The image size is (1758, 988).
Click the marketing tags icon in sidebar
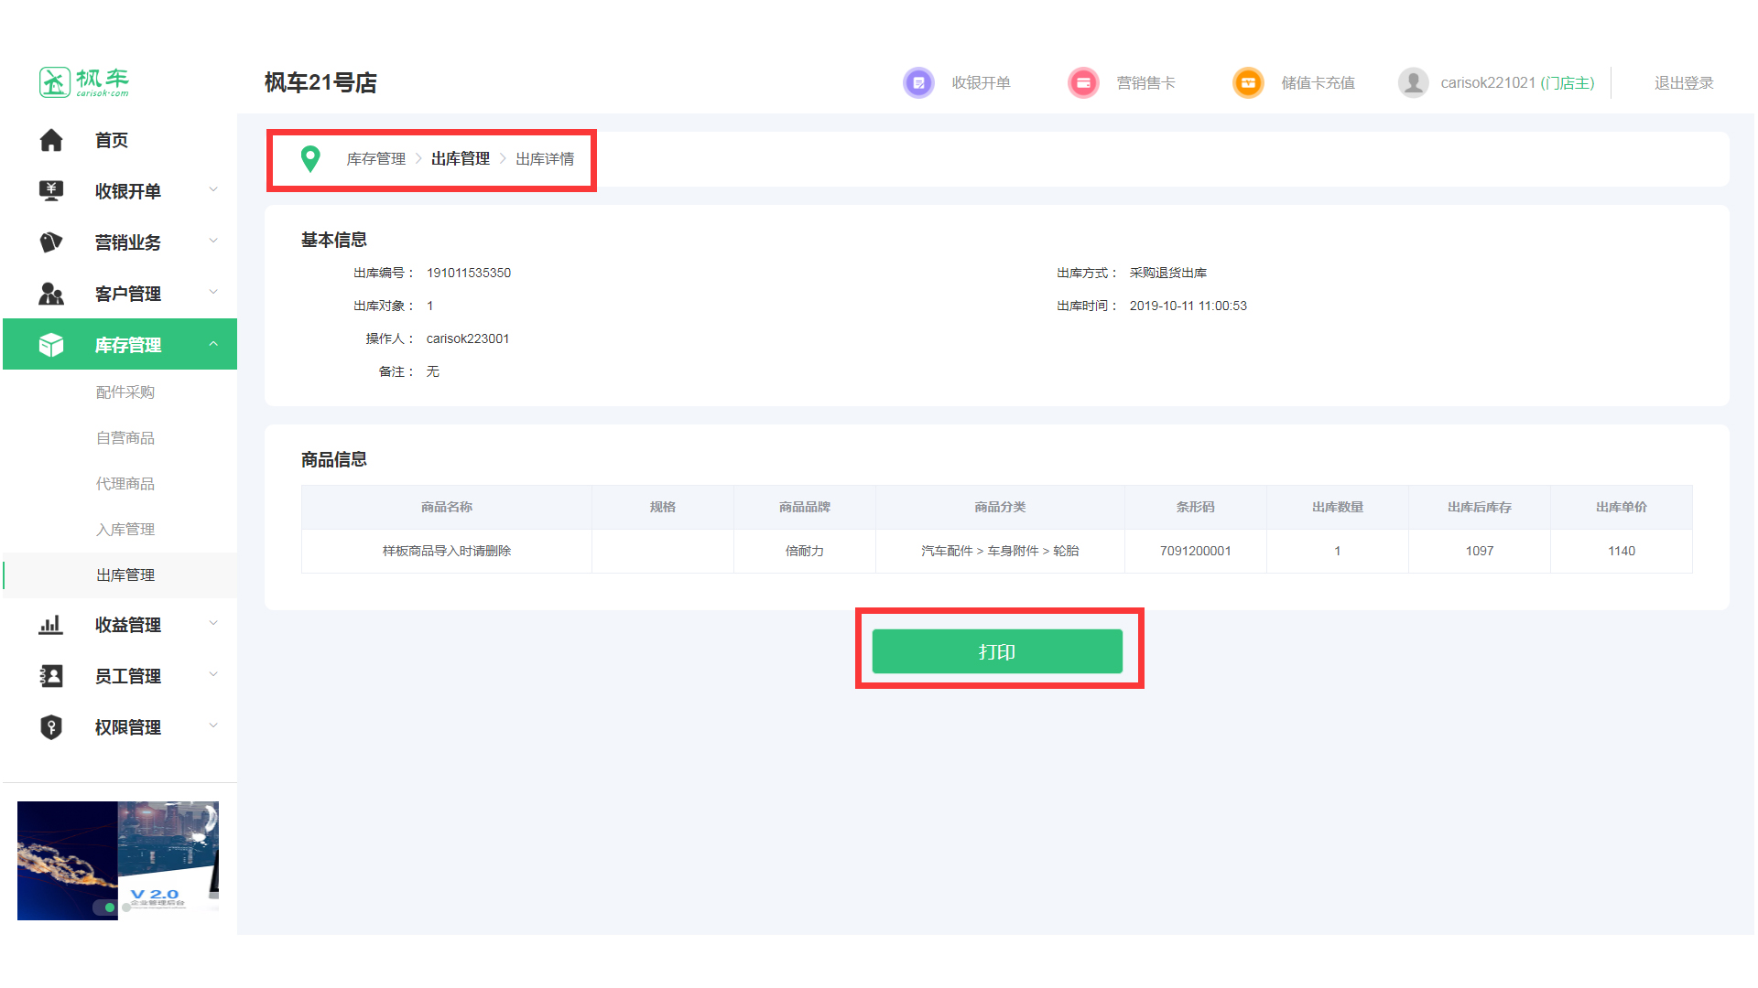51,242
